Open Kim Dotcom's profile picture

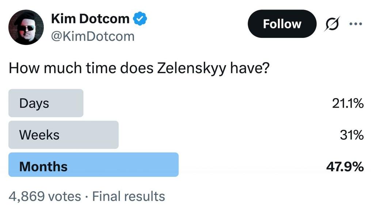coord(26,27)
